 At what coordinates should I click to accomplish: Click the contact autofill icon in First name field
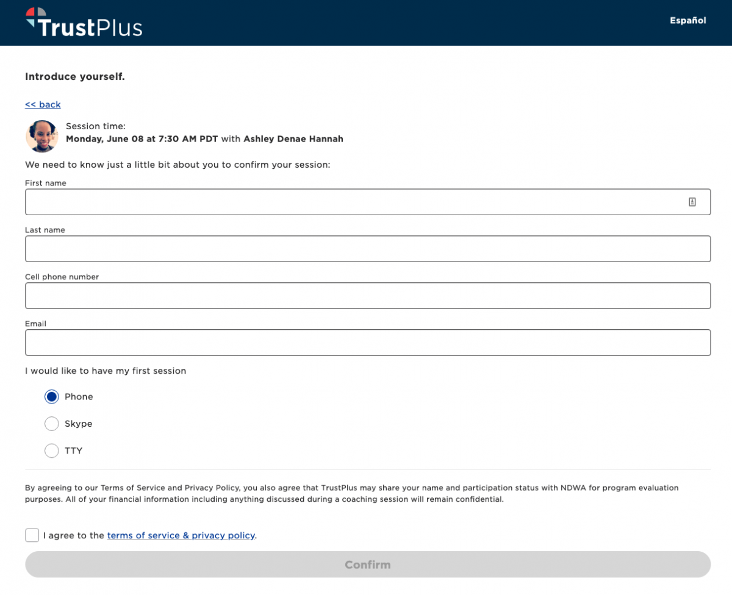(x=693, y=201)
